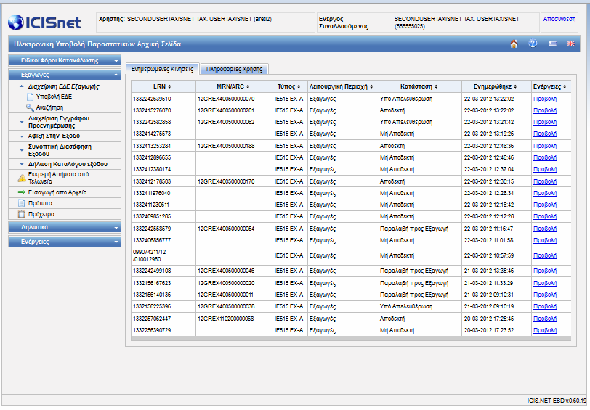Click the Πρόχειρα clipboard icon

(x=22, y=214)
